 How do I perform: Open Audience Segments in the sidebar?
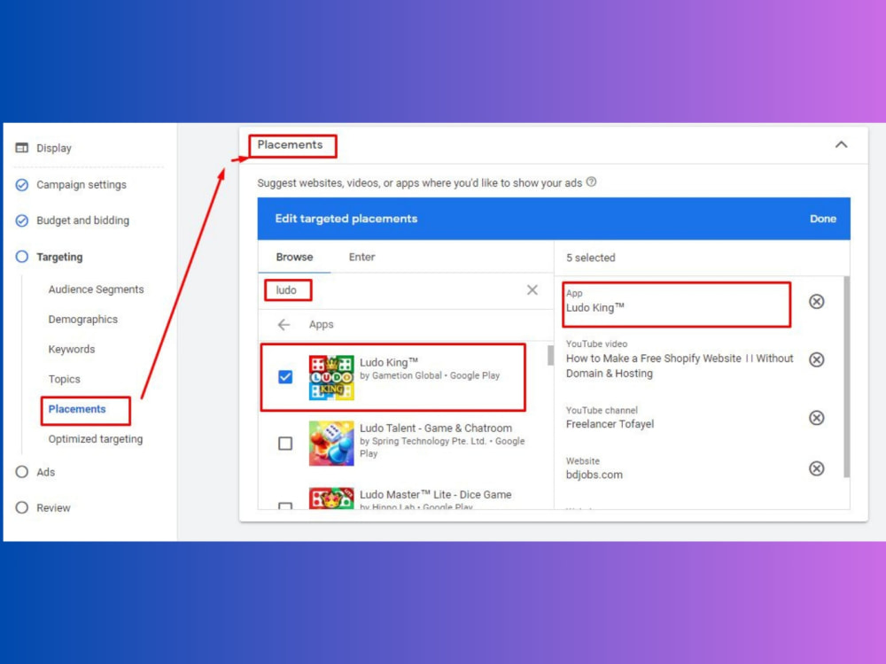96,290
